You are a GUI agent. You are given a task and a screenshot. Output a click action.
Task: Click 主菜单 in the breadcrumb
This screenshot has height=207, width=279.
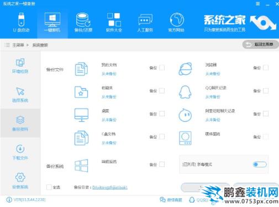click(18, 45)
